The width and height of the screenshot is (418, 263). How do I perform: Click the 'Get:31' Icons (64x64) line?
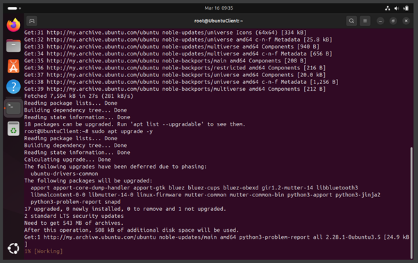(x=165, y=33)
